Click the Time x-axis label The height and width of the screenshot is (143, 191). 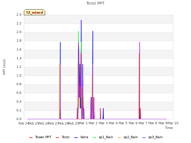coord(169,128)
